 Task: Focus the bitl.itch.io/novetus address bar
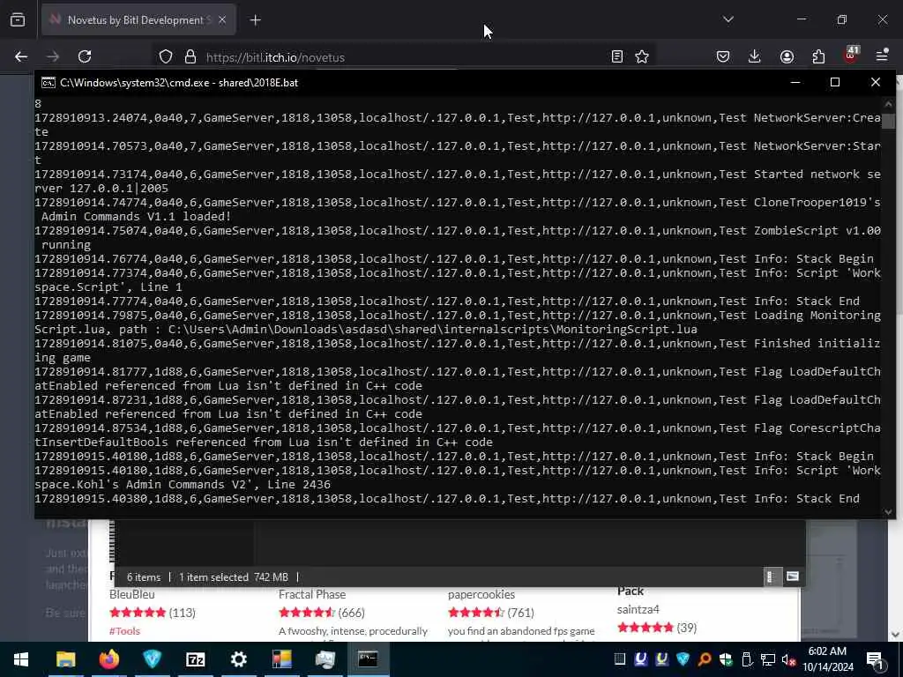[403, 57]
